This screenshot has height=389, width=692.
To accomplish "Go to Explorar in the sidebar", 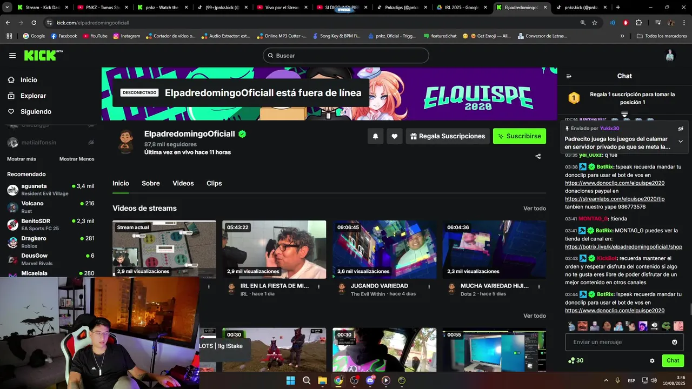I will (x=33, y=96).
